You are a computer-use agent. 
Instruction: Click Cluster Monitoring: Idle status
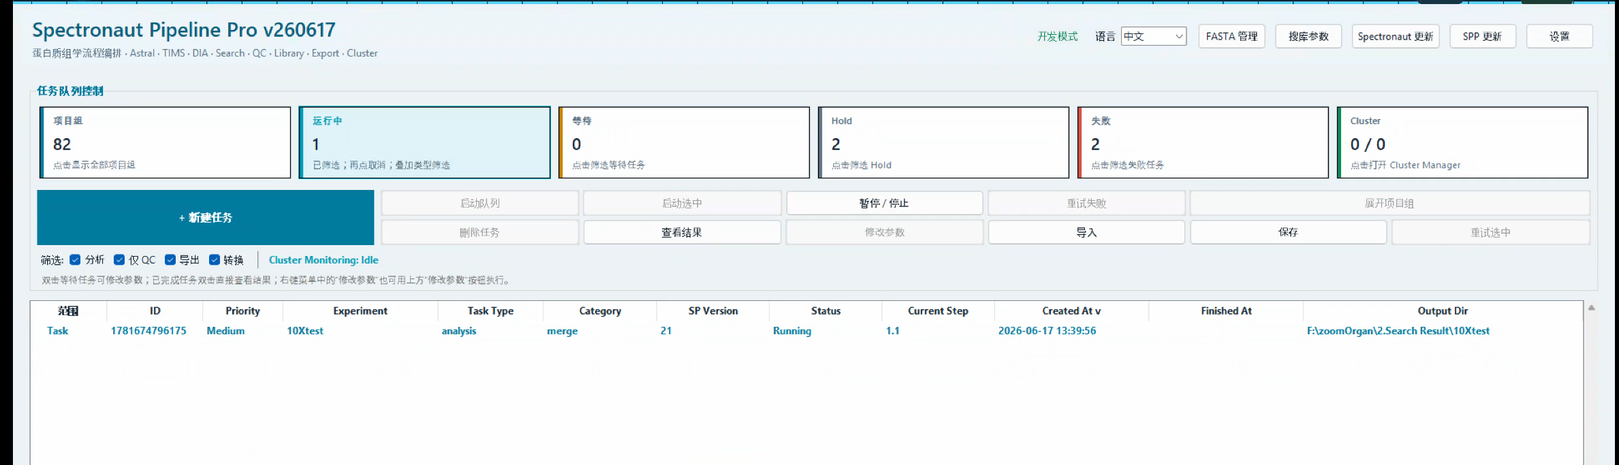coord(324,260)
